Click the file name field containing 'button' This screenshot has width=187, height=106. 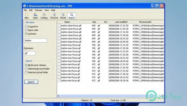click(36, 41)
